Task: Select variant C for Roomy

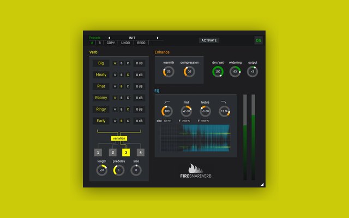Action: coord(128,98)
